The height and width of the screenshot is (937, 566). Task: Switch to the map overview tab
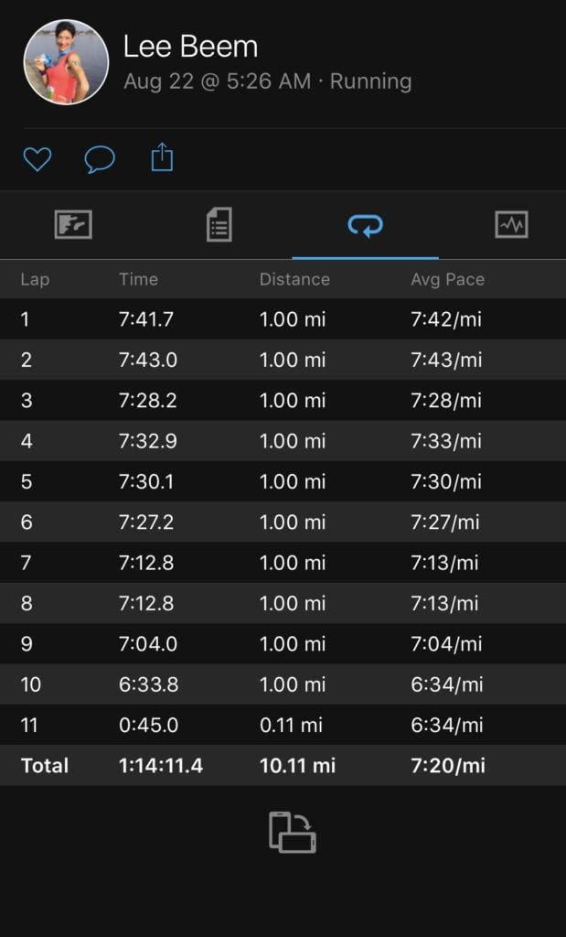73,225
